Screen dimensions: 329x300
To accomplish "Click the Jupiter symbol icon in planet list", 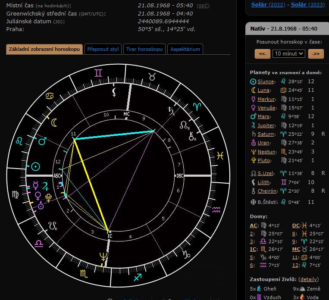I will click(x=253, y=125).
